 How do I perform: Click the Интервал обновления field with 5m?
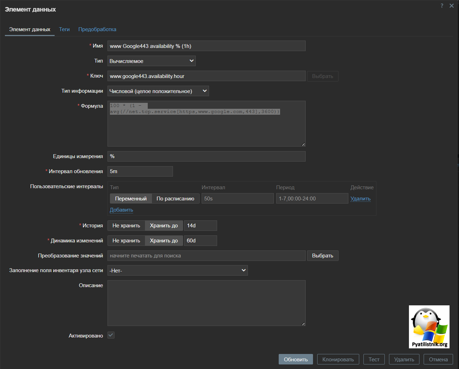click(x=140, y=171)
